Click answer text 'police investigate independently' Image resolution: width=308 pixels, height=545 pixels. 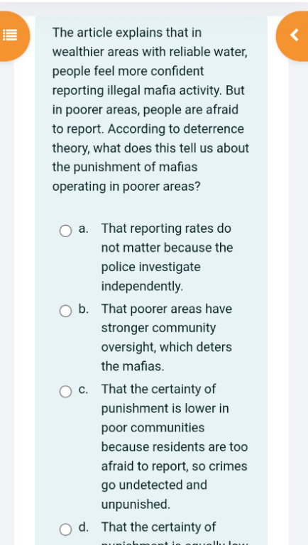coord(151,277)
